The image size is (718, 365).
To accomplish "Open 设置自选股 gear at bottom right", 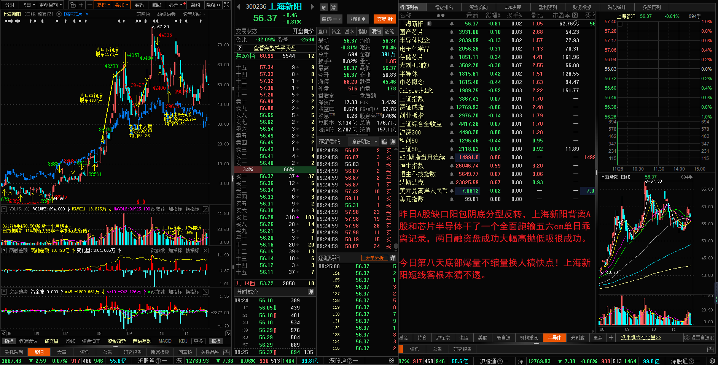I will coord(686,338).
